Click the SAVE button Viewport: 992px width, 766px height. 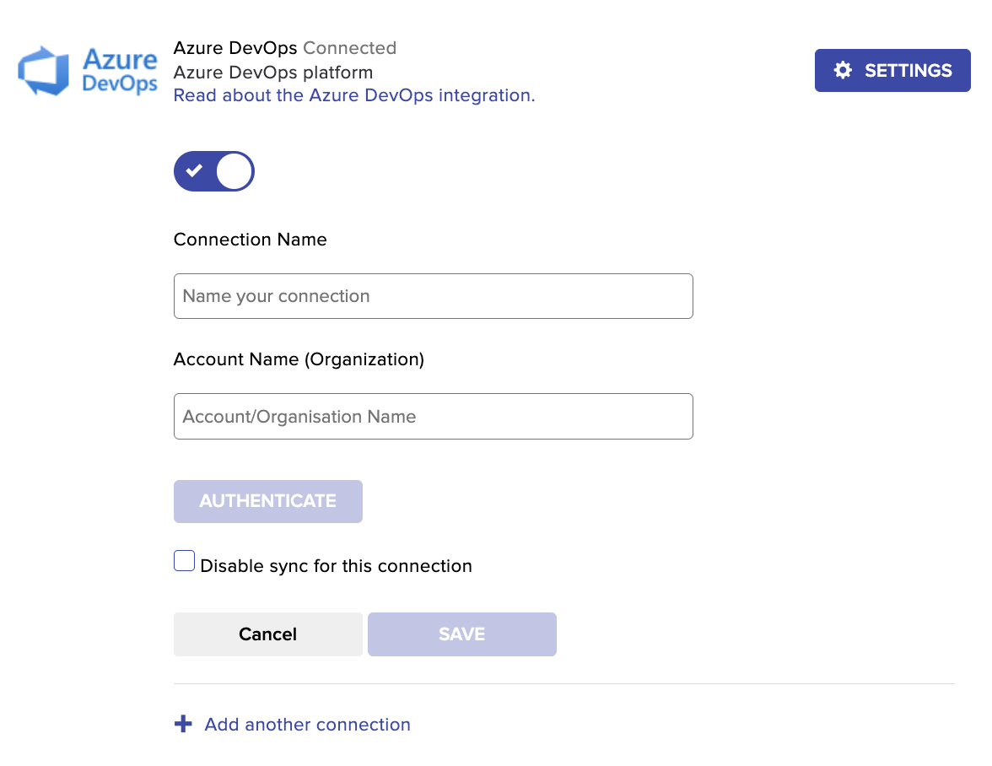click(x=462, y=634)
